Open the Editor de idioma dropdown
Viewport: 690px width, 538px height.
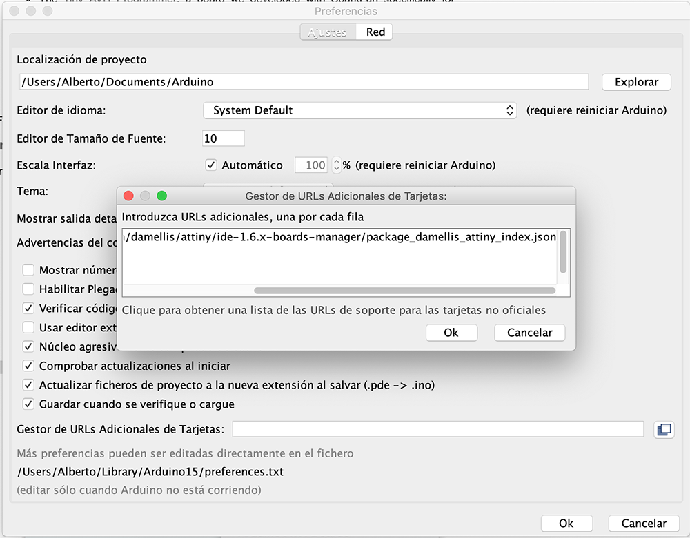click(359, 110)
